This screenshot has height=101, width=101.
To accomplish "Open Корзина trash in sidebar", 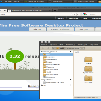I will pos(56,77).
